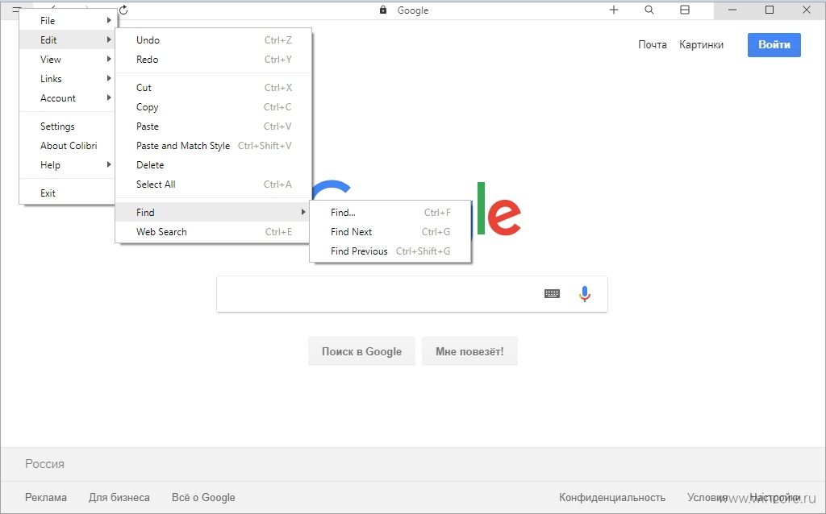Open the Картинки link
Image resolution: width=826 pixels, height=514 pixels.
coord(701,45)
